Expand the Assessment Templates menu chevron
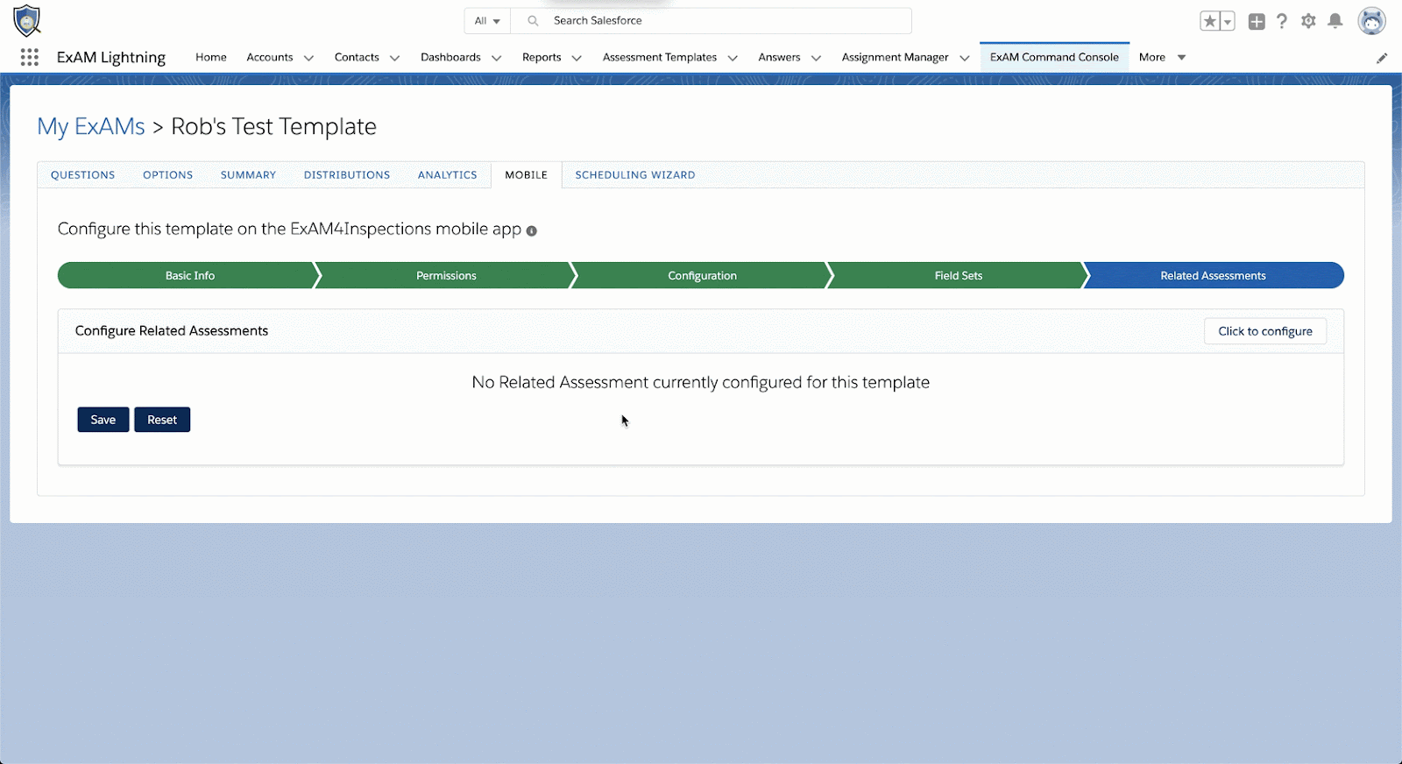 (733, 58)
